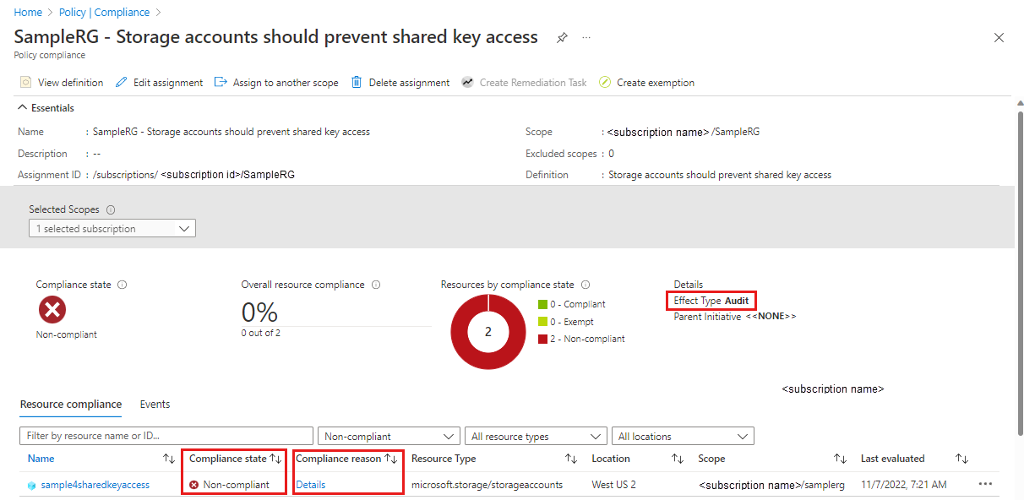
Task: Open the Non-compliant filter dropdown
Action: coord(389,437)
